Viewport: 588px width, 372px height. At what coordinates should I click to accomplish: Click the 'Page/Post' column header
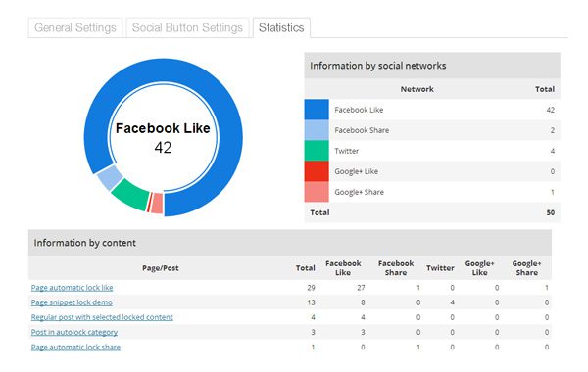[161, 268]
